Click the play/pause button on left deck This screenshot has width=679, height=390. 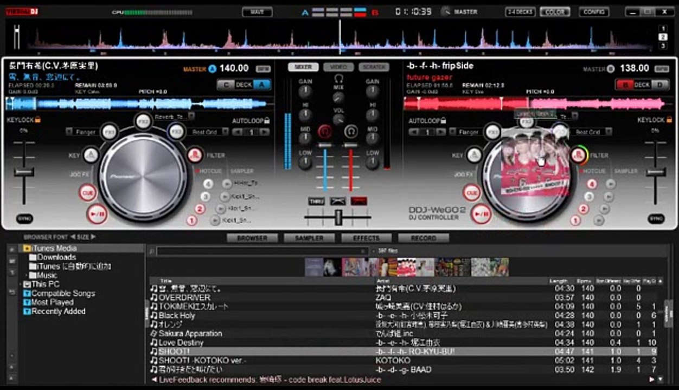[x=98, y=214]
